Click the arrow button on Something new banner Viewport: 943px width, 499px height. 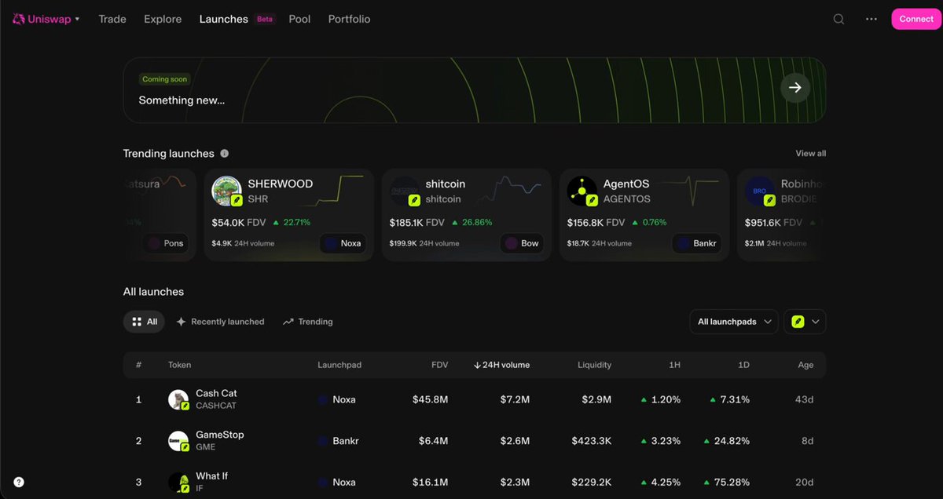[795, 88]
